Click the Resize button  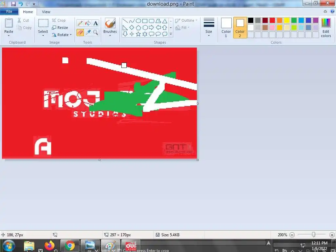(60, 28)
